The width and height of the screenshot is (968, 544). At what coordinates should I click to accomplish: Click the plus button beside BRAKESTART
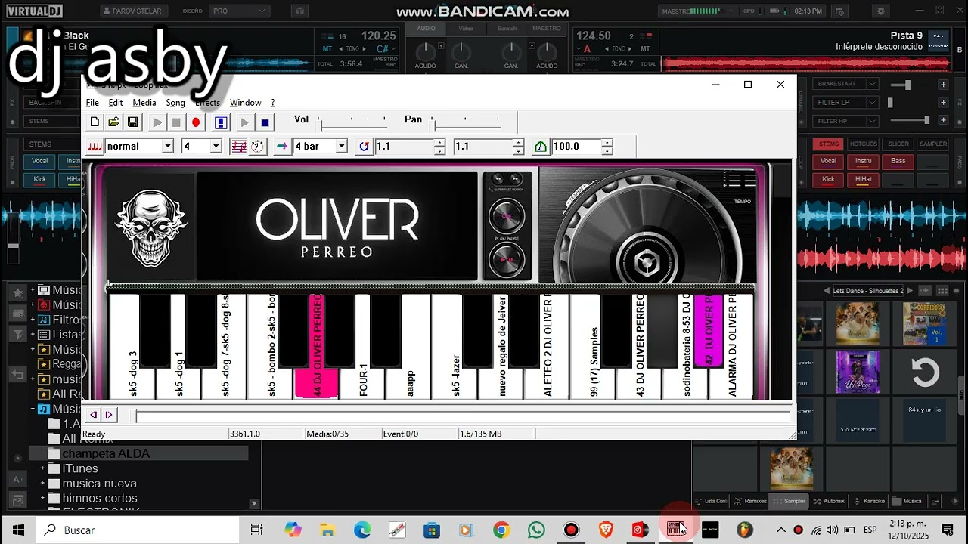coord(944,85)
